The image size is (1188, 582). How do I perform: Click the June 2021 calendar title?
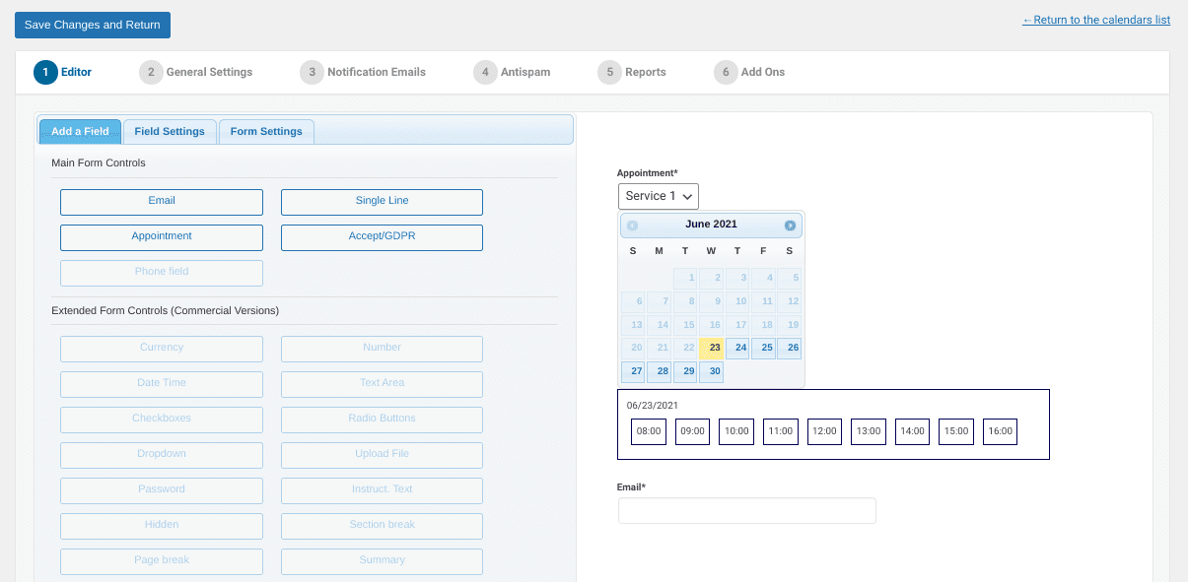pyautogui.click(x=711, y=225)
